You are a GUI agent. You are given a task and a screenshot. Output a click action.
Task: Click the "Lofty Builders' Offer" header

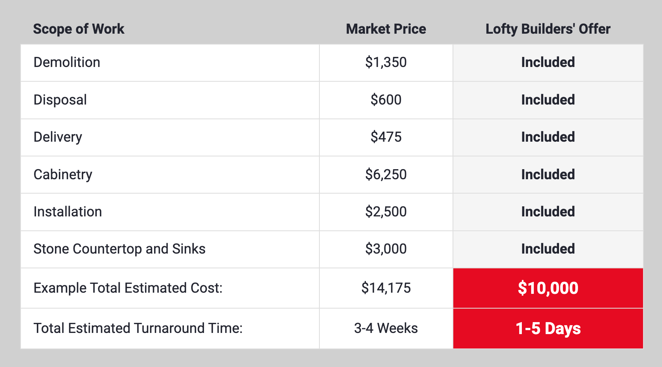(548, 29)
